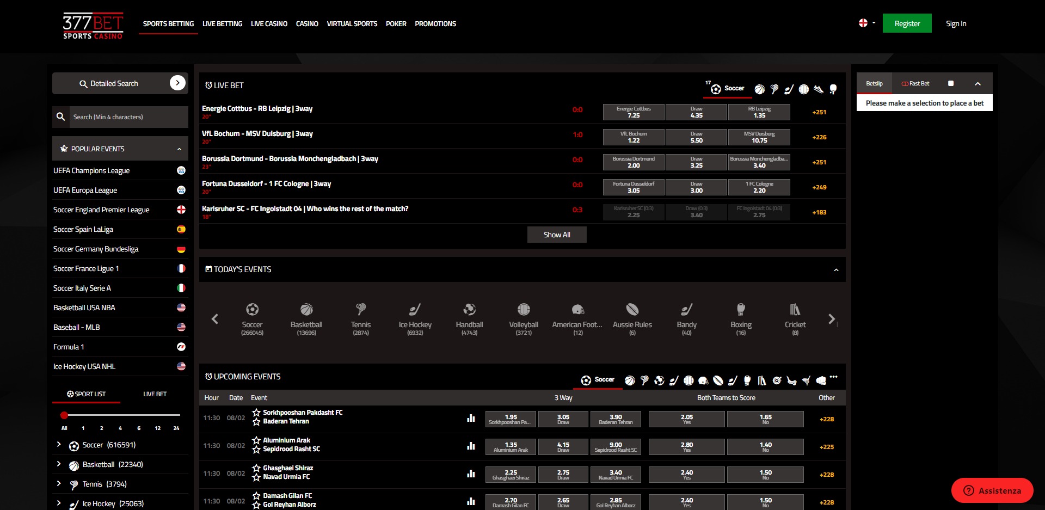Expand Ice Hockey (25063) in sport list

[x=59, y=503]
